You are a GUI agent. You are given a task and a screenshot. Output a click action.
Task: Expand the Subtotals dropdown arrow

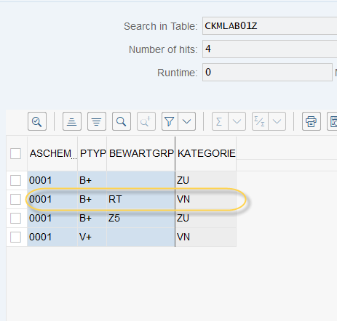[x=277, y=121]
